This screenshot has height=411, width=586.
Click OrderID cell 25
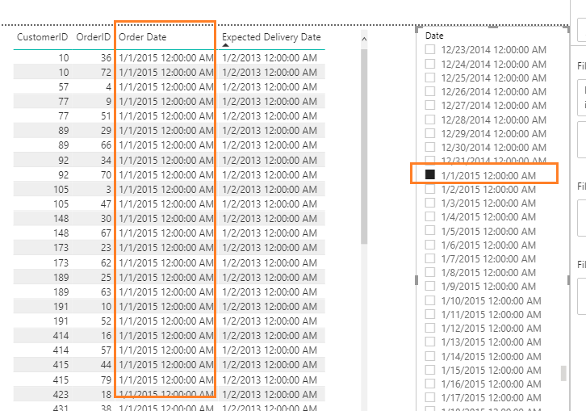coord(106,278)
